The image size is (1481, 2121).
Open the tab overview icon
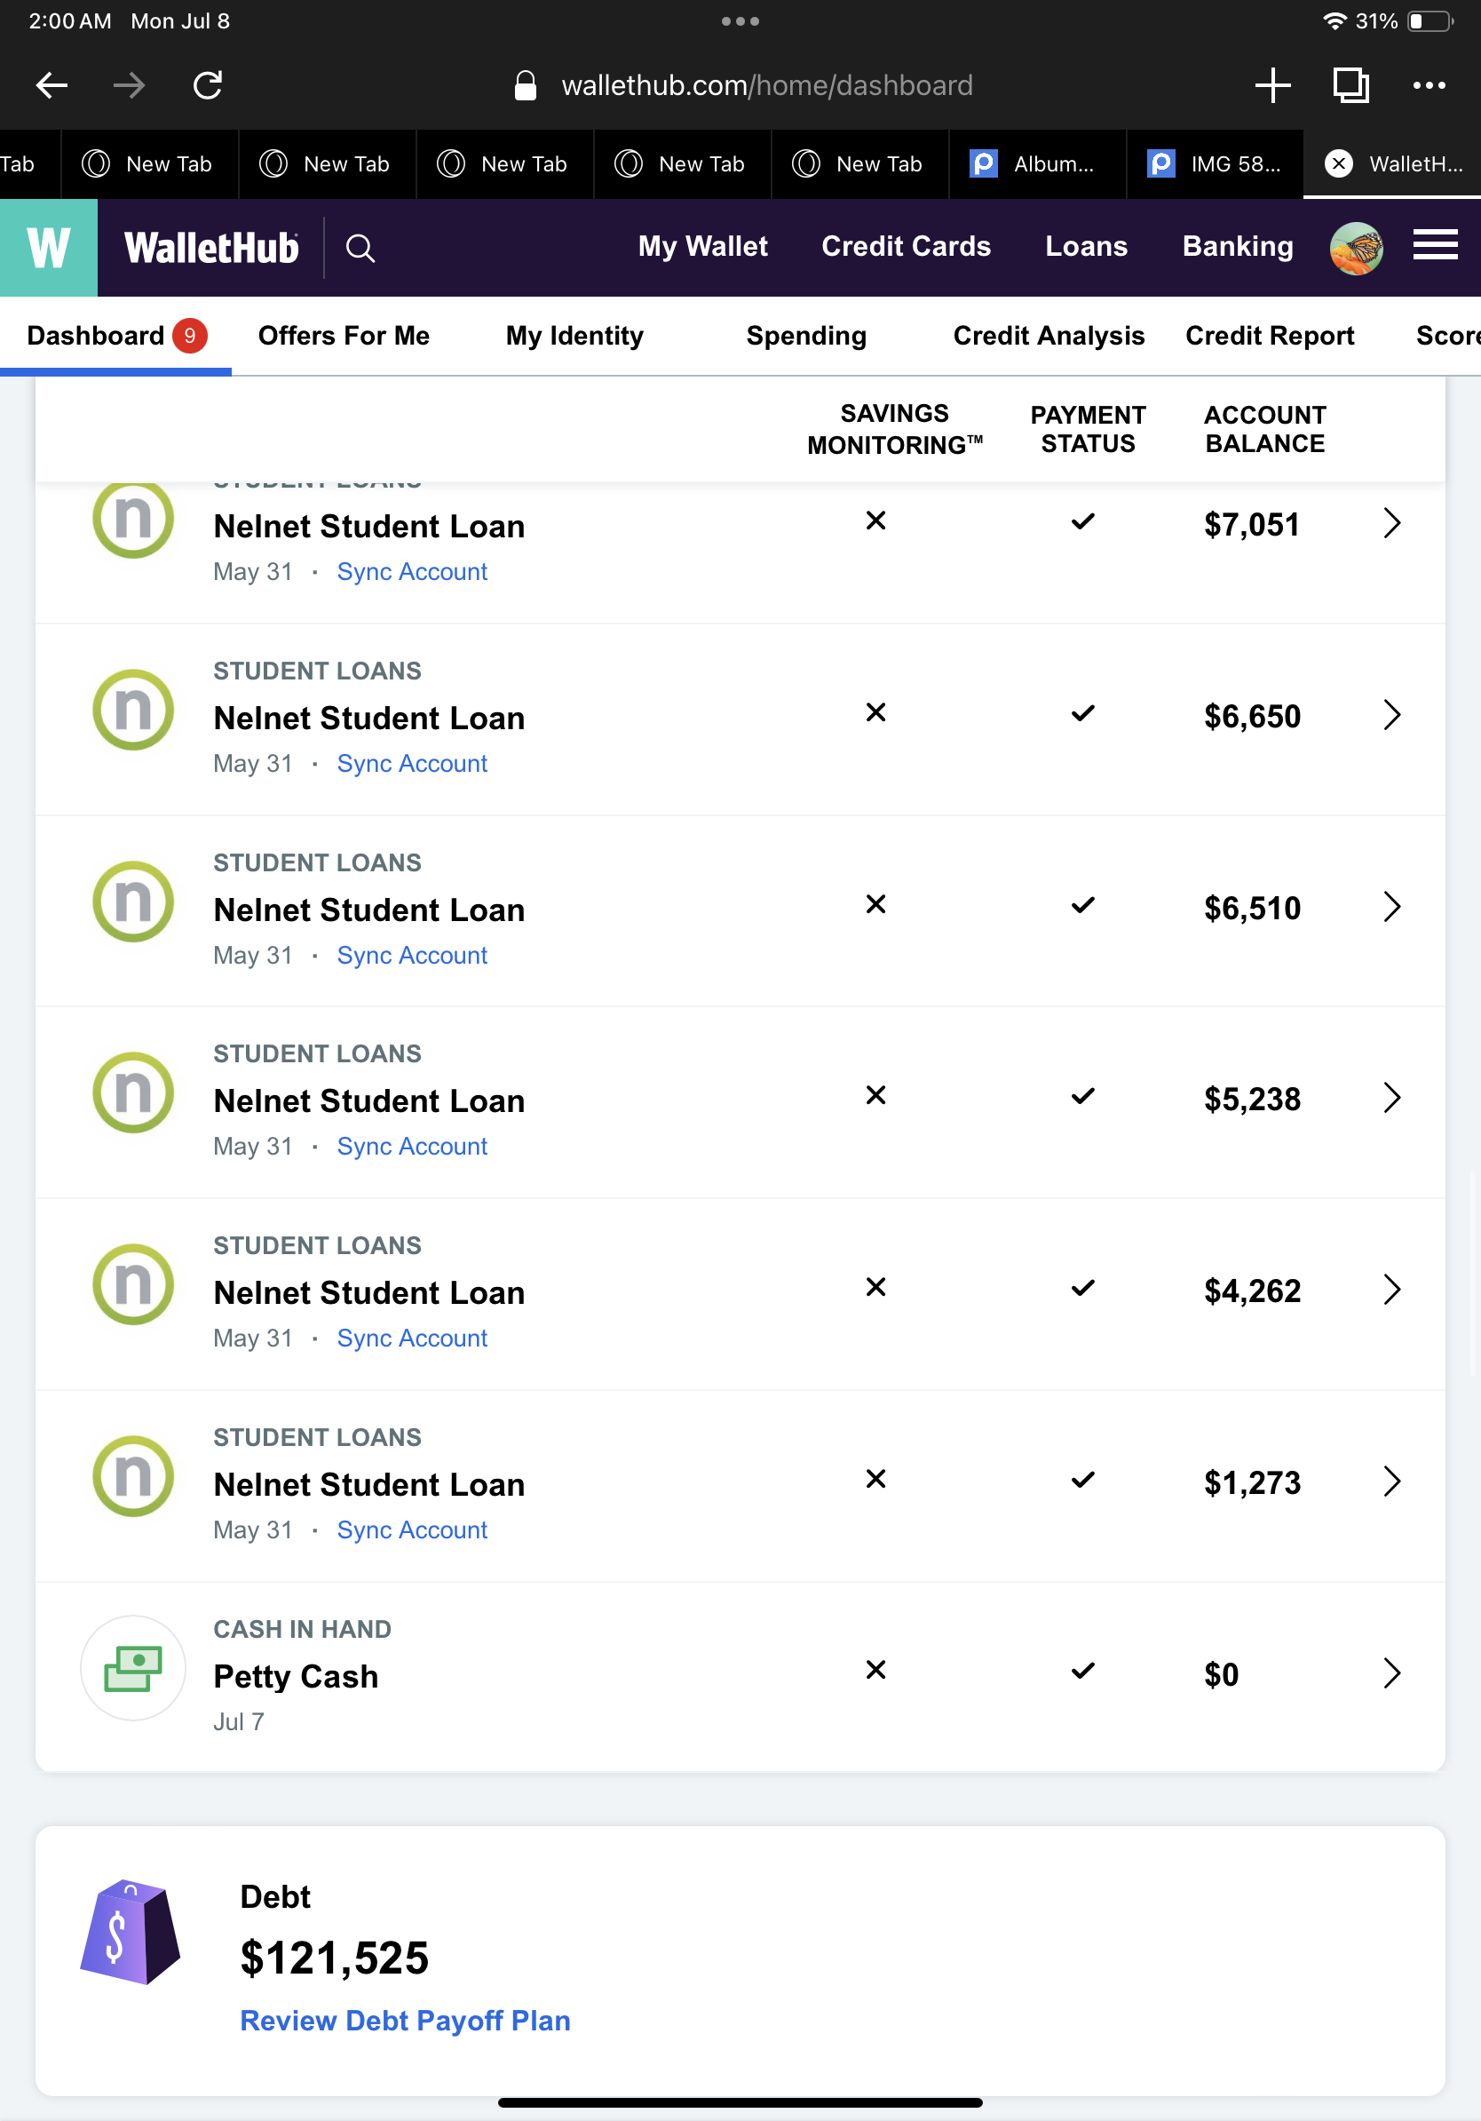coord(1350,85)
